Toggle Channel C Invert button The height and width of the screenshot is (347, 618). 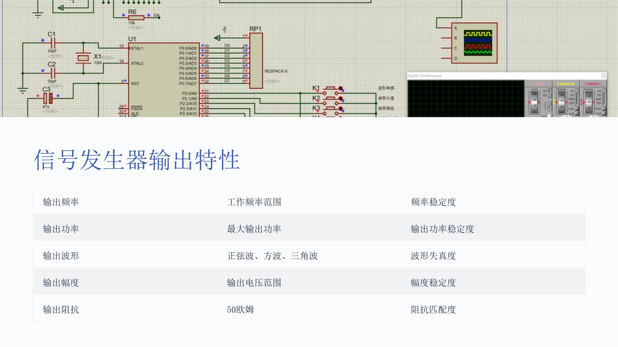[604, 109]
